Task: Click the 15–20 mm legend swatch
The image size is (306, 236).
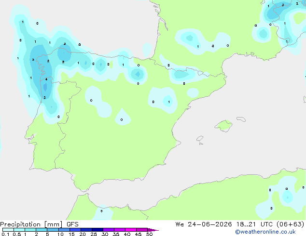Action: click(x=75, y=230)
